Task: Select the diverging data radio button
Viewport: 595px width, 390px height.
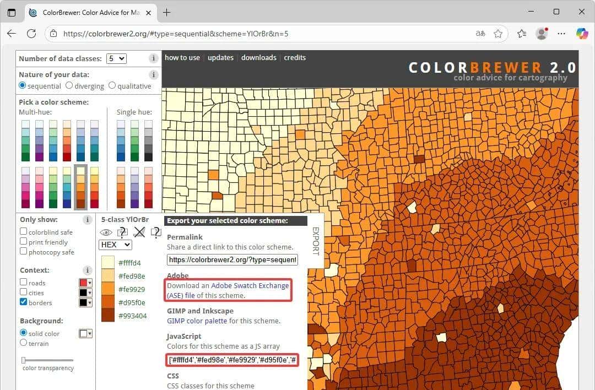Action: 69,86
